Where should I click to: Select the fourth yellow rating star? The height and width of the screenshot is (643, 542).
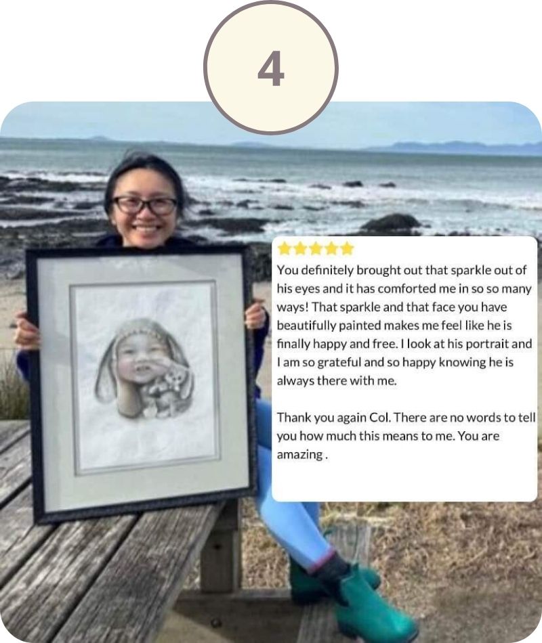pyautogui.click(x=331, y=248)
